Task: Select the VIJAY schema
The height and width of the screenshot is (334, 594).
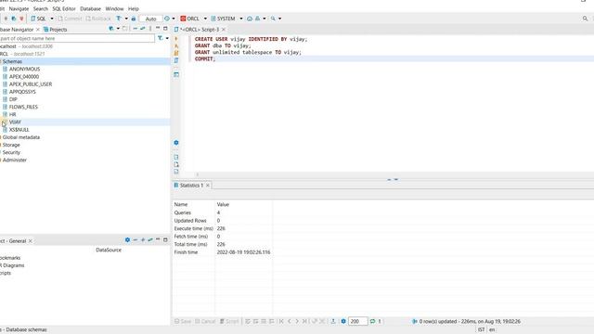Action: tap(15, 122)
